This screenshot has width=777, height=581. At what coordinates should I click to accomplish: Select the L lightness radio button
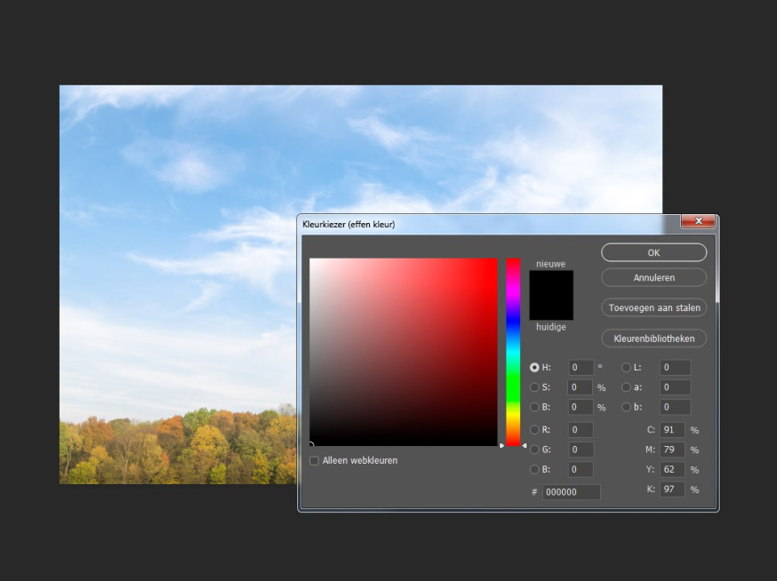click(x=627, y=368)
